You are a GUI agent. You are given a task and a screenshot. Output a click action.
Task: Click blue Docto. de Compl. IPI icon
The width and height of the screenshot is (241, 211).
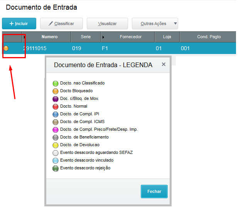(x=56, y=114)
